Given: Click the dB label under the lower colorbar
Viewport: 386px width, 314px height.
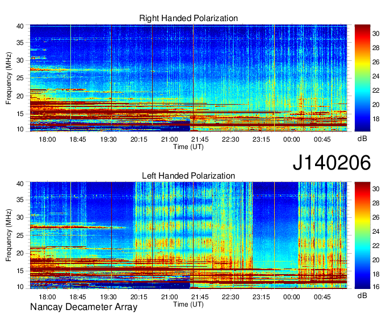Looking at the screenshot, I should click(x=362, y=295).
